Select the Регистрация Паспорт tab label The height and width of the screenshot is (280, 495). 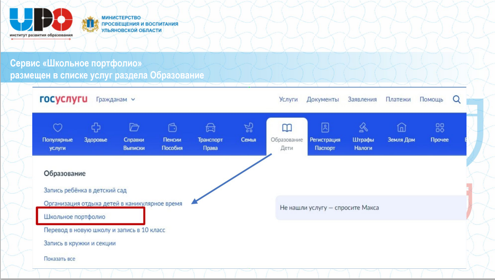[325, 144]
